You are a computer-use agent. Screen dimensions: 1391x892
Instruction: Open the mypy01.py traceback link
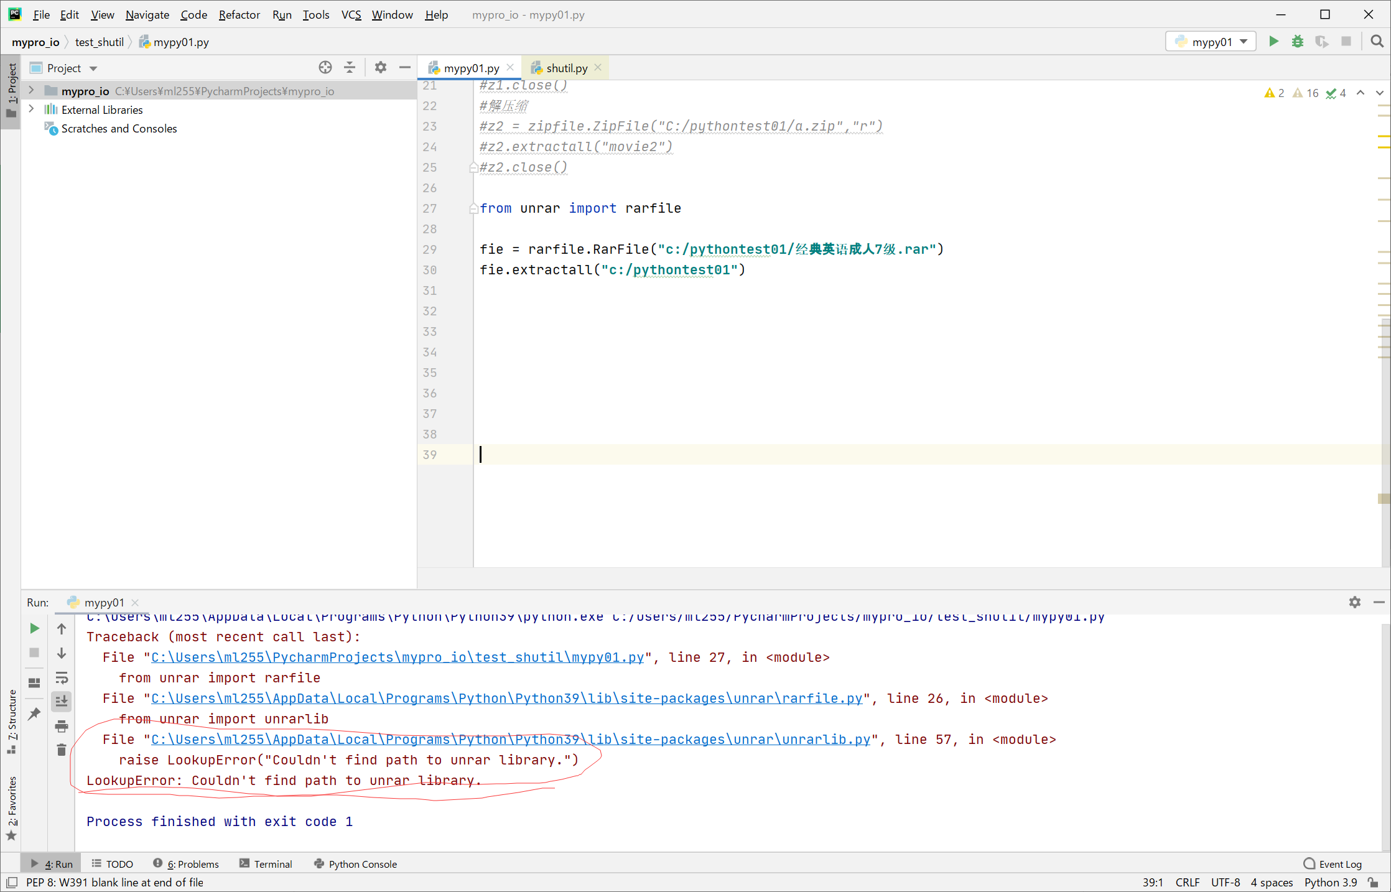tap(398, 657)
